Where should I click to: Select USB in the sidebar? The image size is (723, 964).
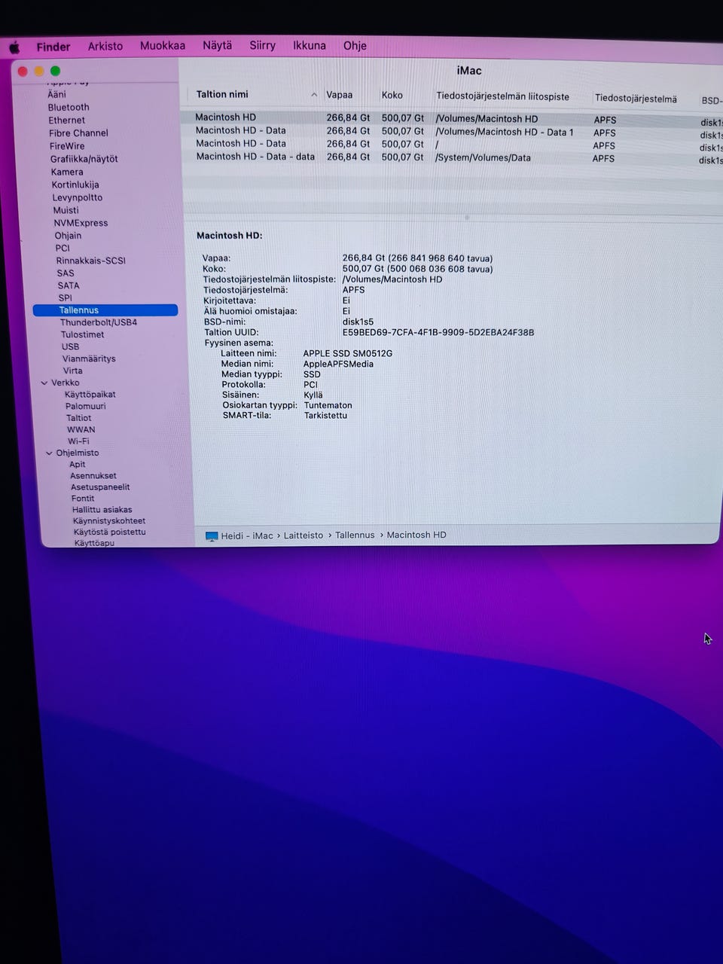[x=70, y=346]
